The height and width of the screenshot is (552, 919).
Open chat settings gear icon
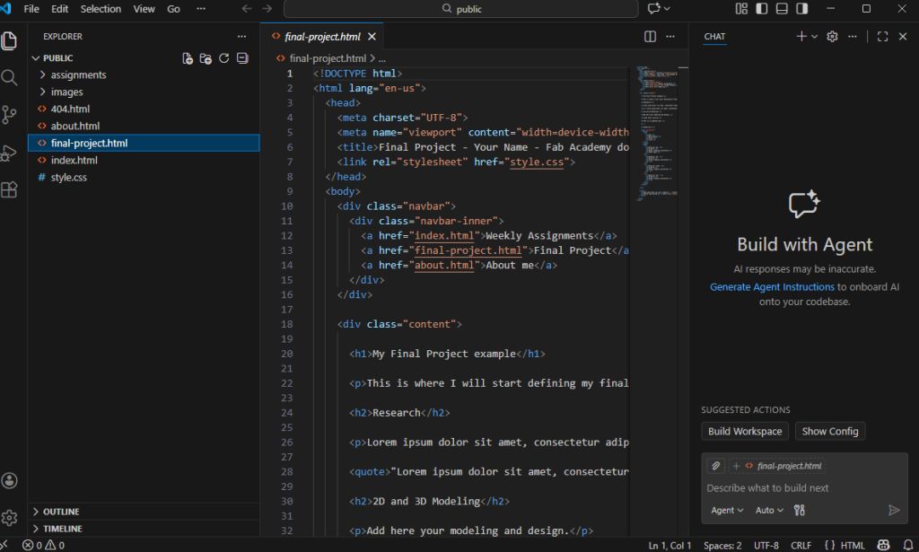(x=832, y=37)
